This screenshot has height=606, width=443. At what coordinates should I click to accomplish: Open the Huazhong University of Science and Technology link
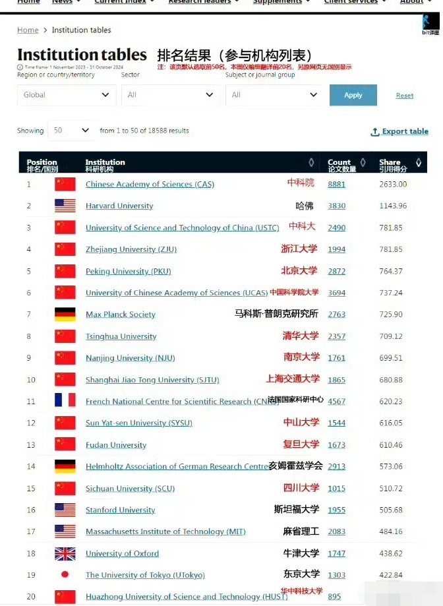coord(187,597)
